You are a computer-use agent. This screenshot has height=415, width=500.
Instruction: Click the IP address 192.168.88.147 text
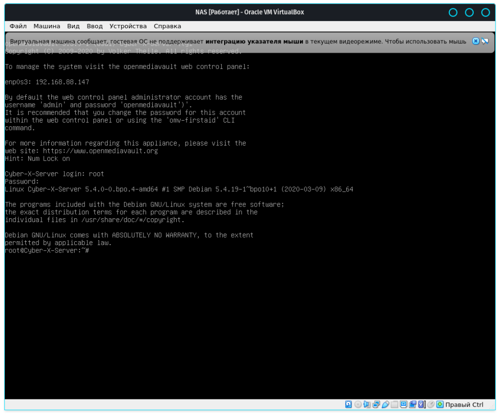pyautogui.click(x=62, y=82)
